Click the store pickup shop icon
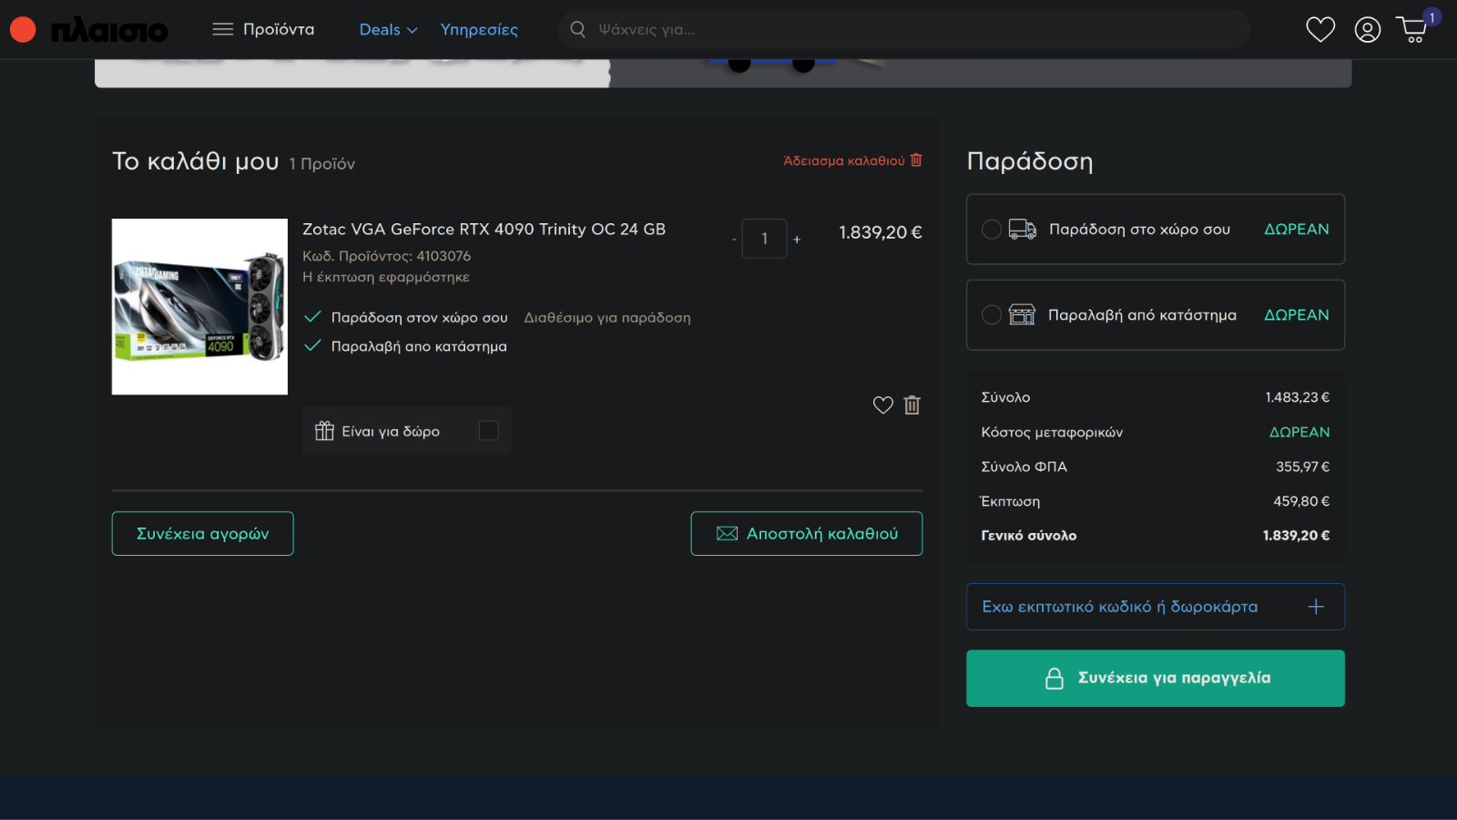Viewport: 1457px width, 820px height. tap(1022, 315)
